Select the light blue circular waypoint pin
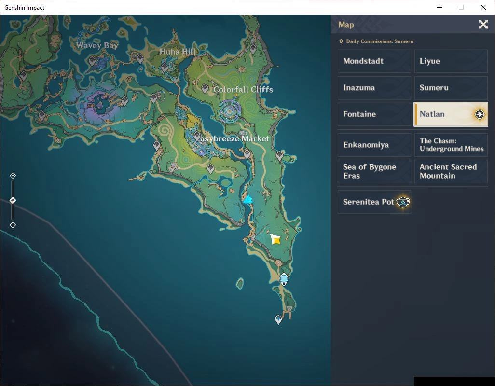 (x=284, y=279)
